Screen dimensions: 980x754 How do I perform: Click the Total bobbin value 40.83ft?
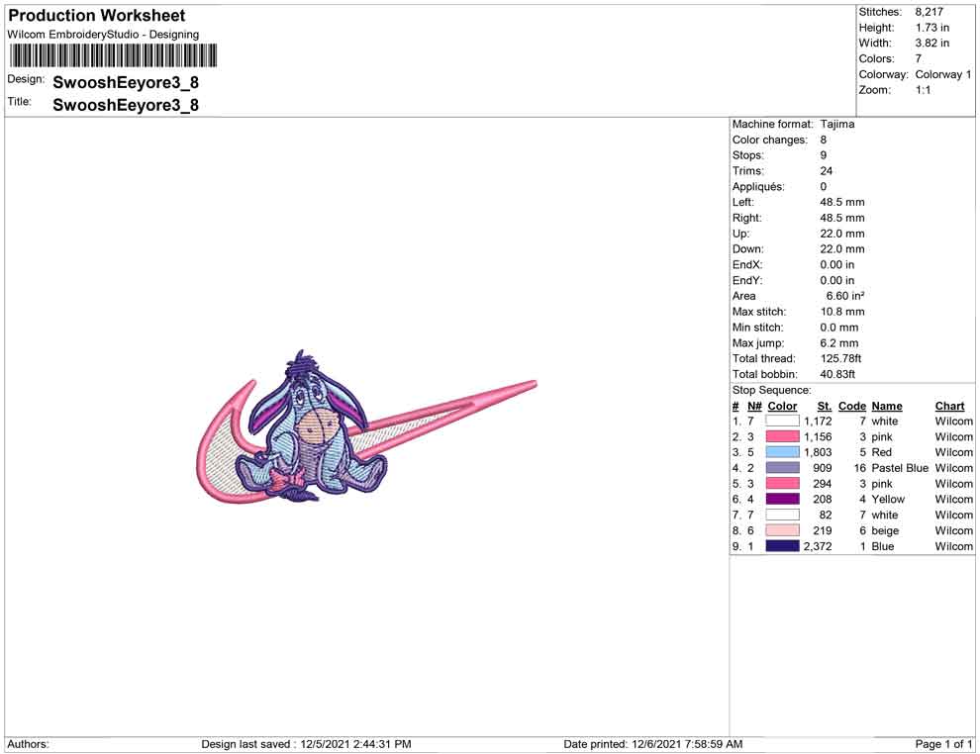(837, 374)
